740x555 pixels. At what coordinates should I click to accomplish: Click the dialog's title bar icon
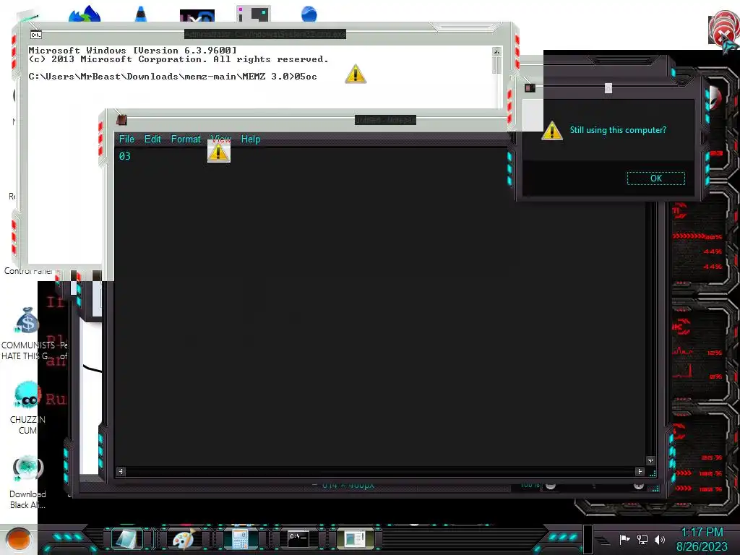(530, 87)
